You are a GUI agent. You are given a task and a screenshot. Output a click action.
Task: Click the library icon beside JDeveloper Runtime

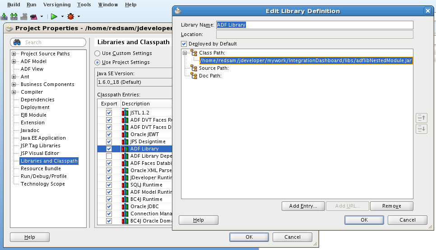coord(125,177)
